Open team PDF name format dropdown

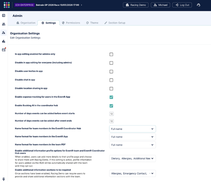point(132,145)
